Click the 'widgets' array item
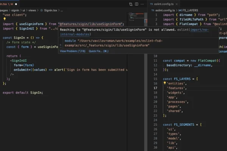 (x=176, y=92)
